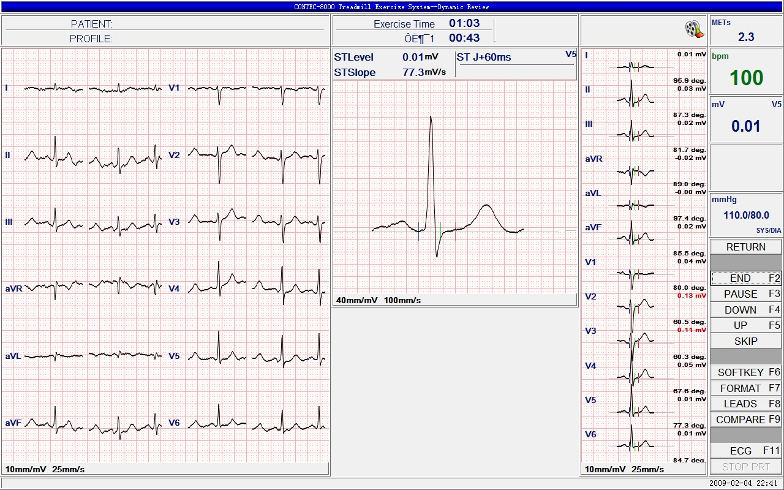Switch to ECG F11 view

745,451
